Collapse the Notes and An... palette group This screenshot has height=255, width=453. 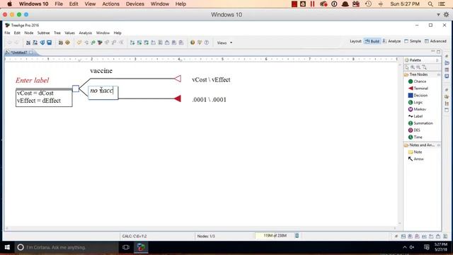[439, 145]
